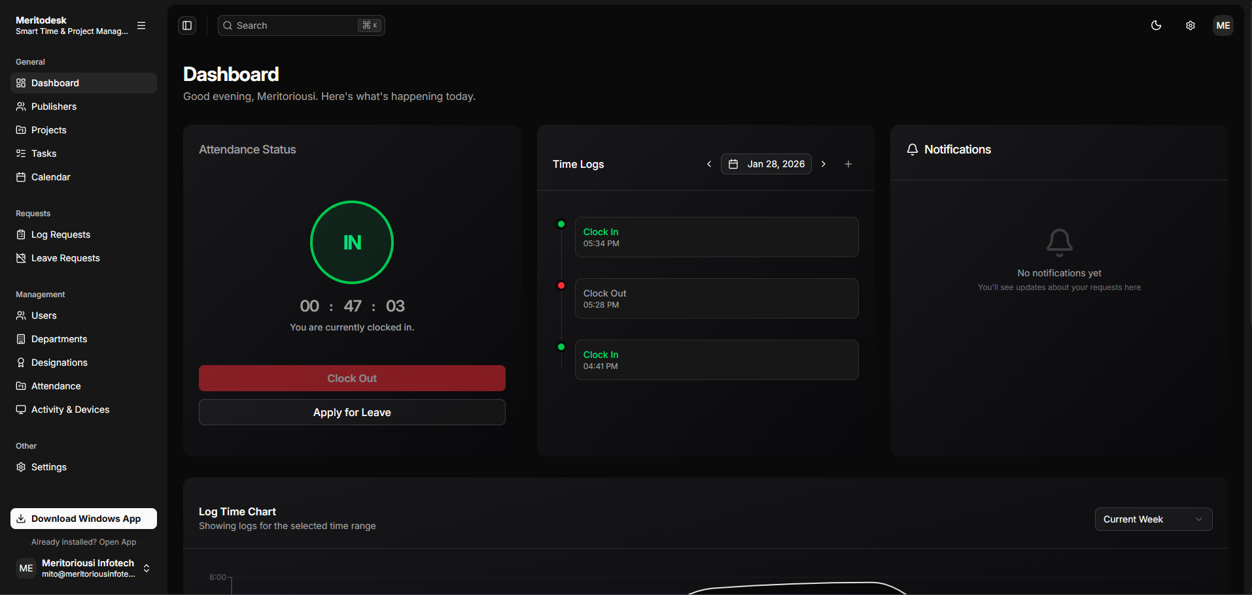Image resolution: width=1252 pixels, height=595 pixels.
Task: Click the plus icon to add time log
Action: tap(848, 164)
